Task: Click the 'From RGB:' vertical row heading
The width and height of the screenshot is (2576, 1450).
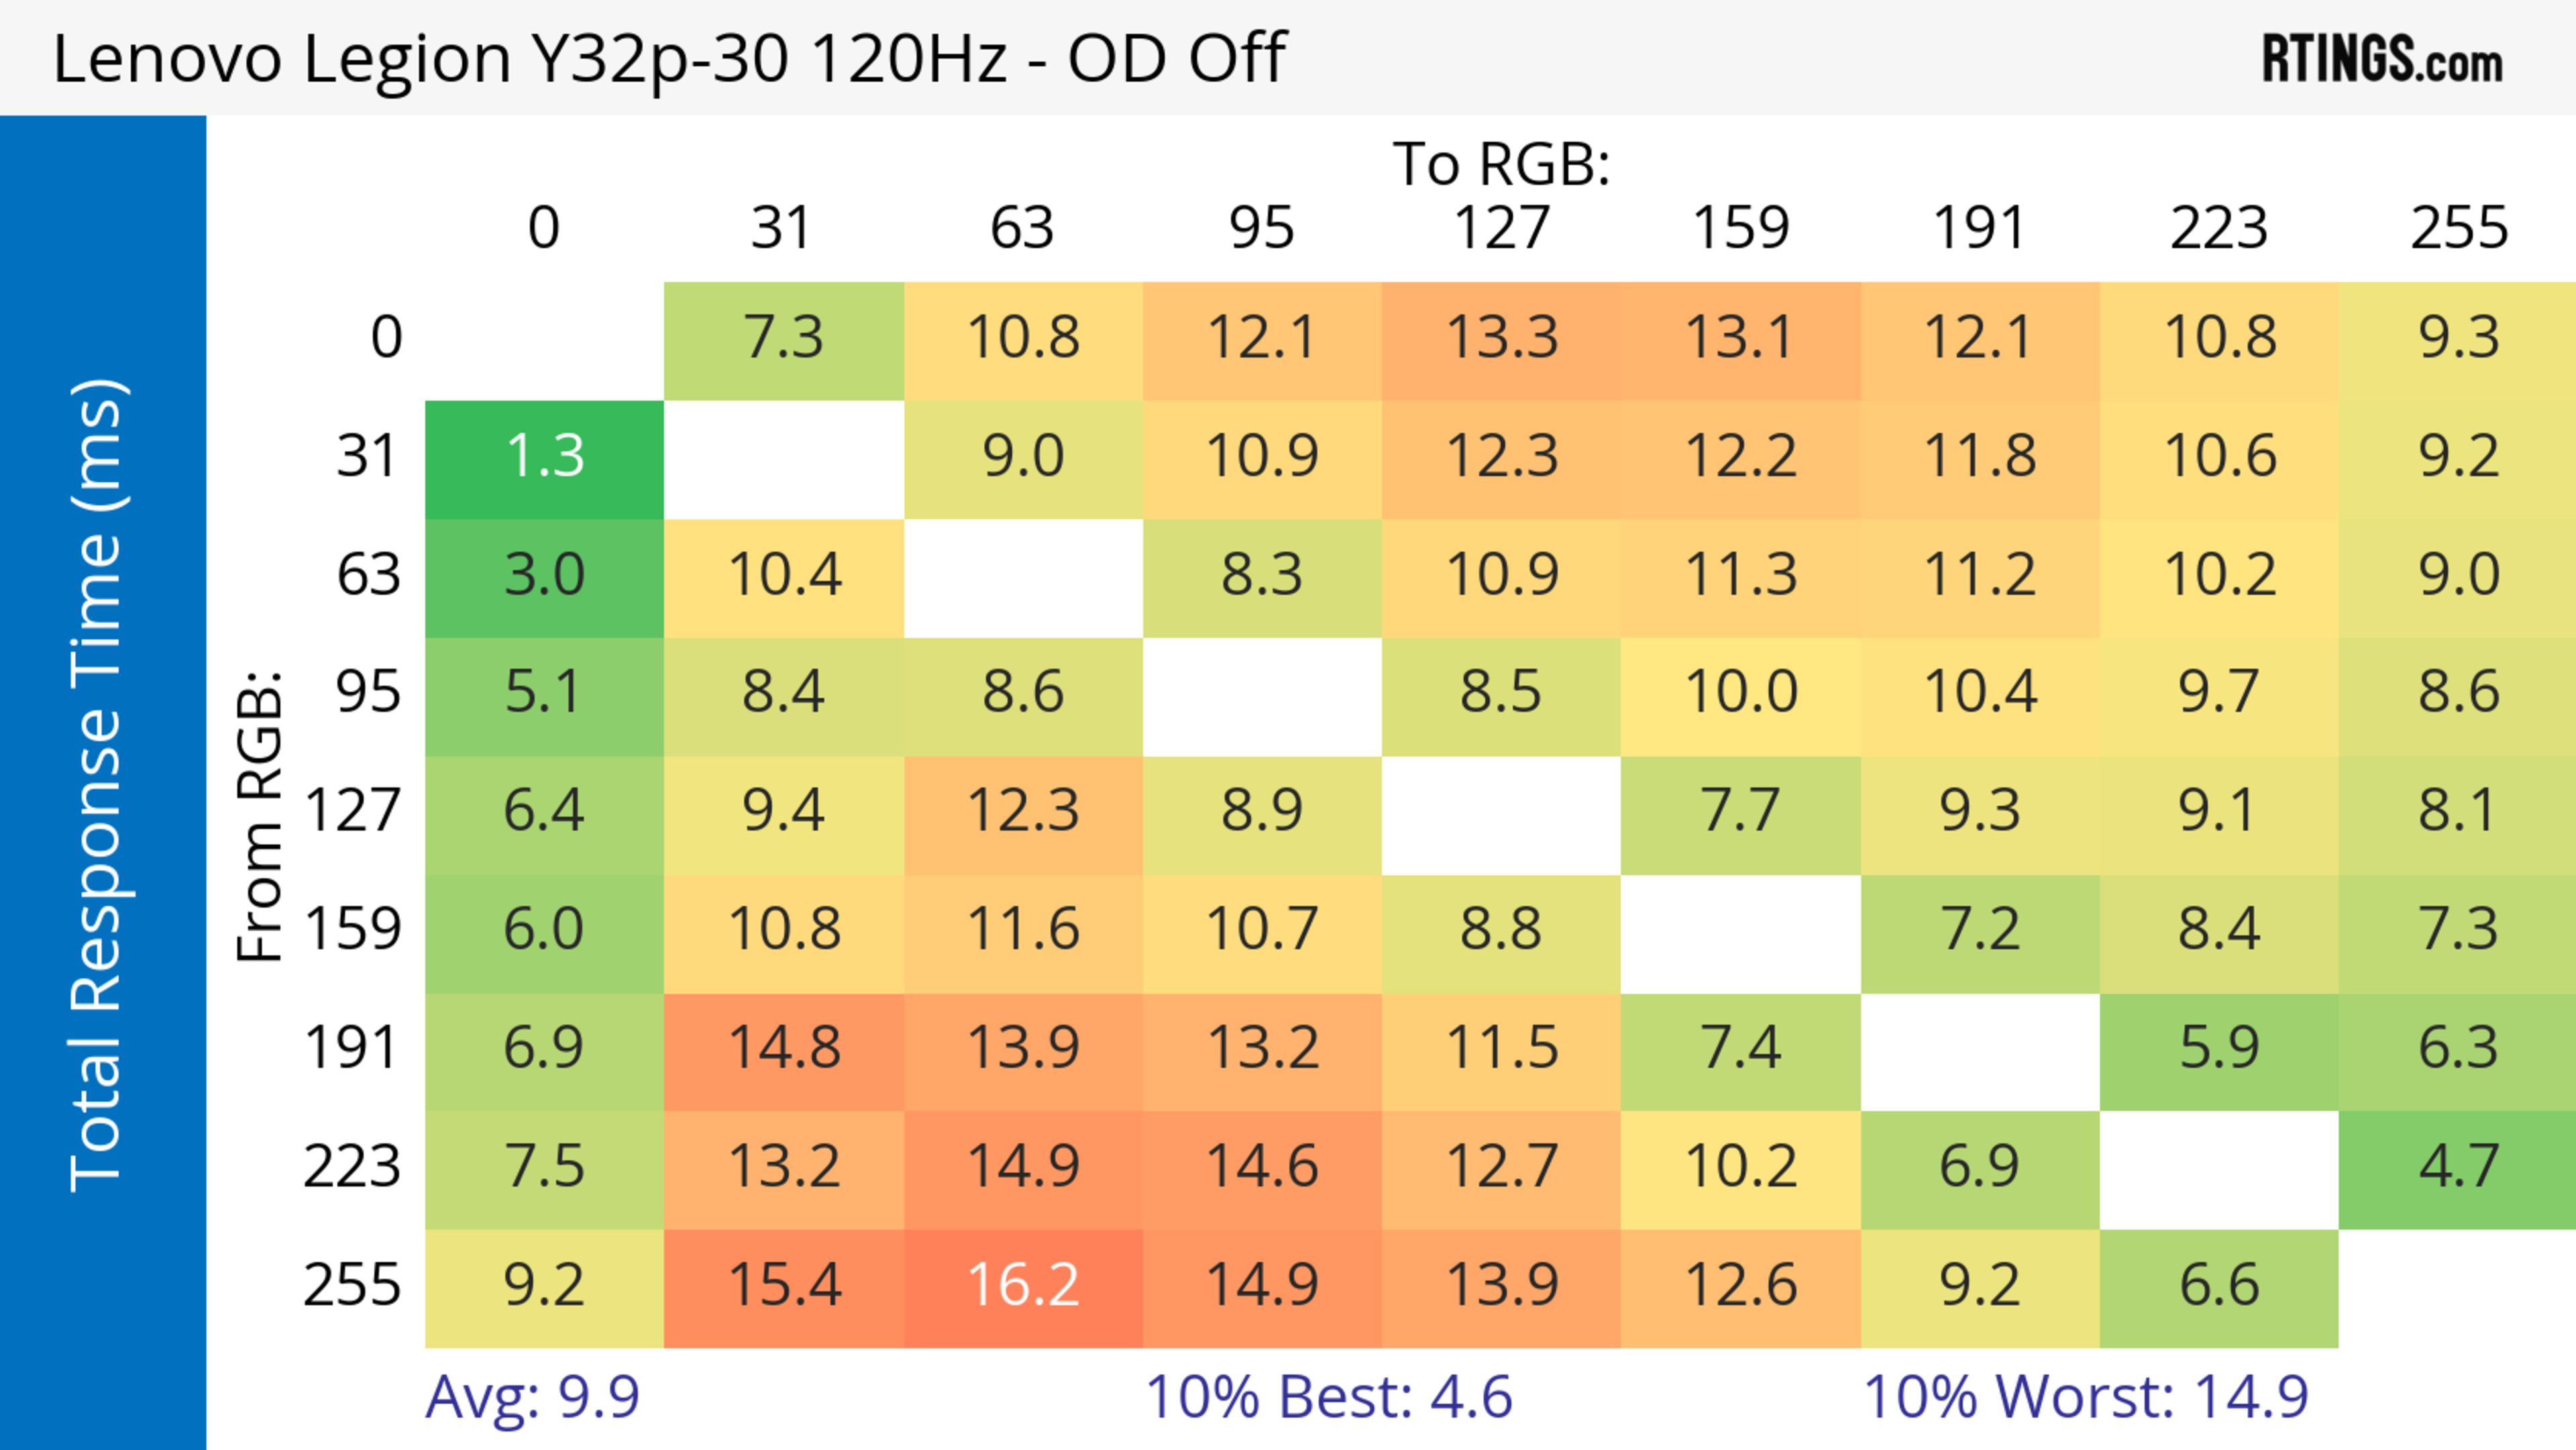Action: tap(260, 815)
